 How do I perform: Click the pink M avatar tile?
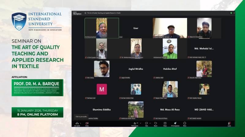click(x=102, y=89)
